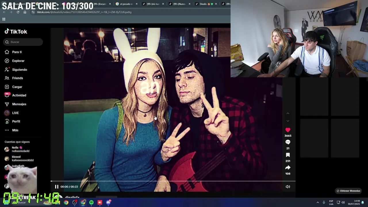Image resolution: width=368 pixels, height=207 pixels.
Task: Open the taskbar clock showing 14:48
Action: (354, 202)
